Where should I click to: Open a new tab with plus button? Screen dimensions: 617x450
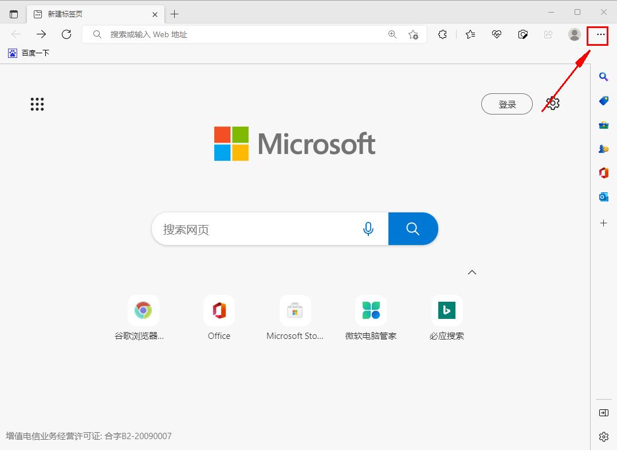coord(174,14)
